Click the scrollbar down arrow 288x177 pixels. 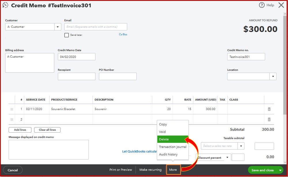point(285,162)
